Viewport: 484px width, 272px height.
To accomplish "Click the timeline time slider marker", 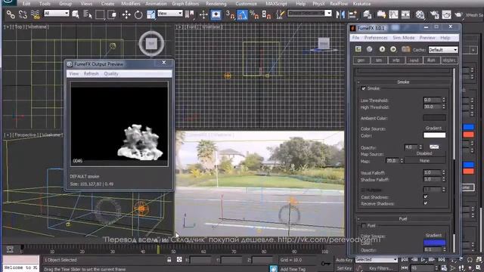I will click(x=158, y=250).
